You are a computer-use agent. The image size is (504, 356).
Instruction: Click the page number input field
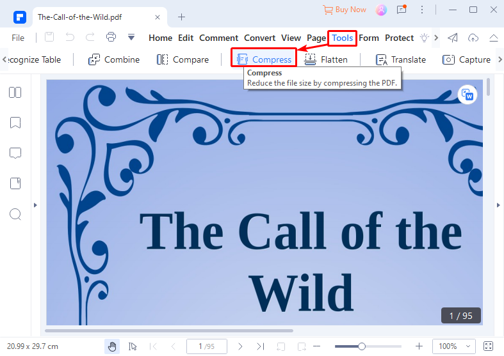pyautogui.click(x=207, y=346)
